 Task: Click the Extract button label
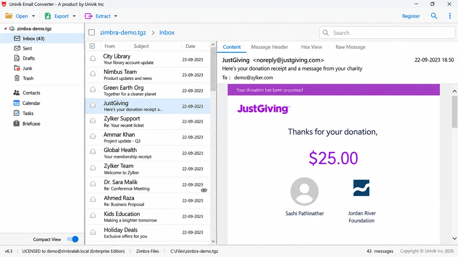point(103,16)
